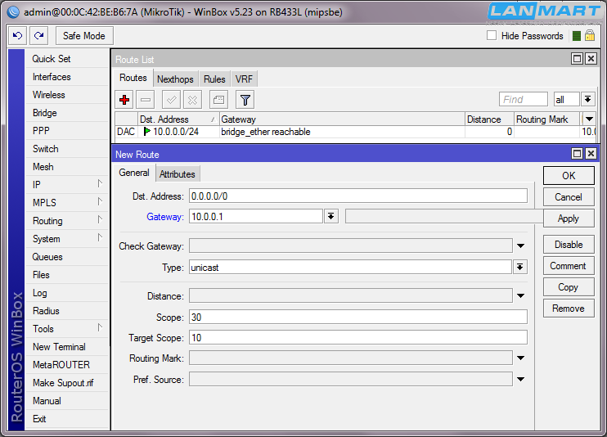Open the Log from sidebar
Screen dimensions: 607x437
click(x=67, y=292)
